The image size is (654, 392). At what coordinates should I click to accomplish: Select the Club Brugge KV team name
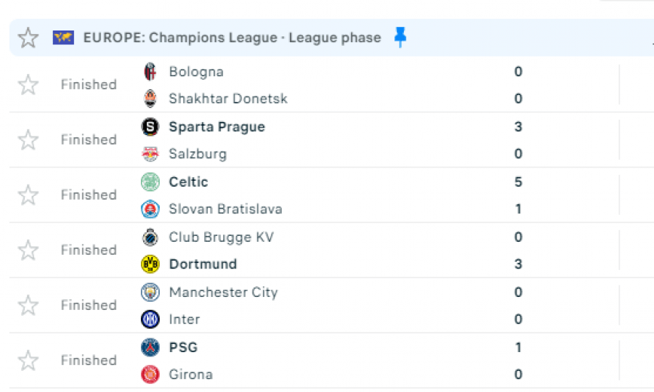[221, 237]
